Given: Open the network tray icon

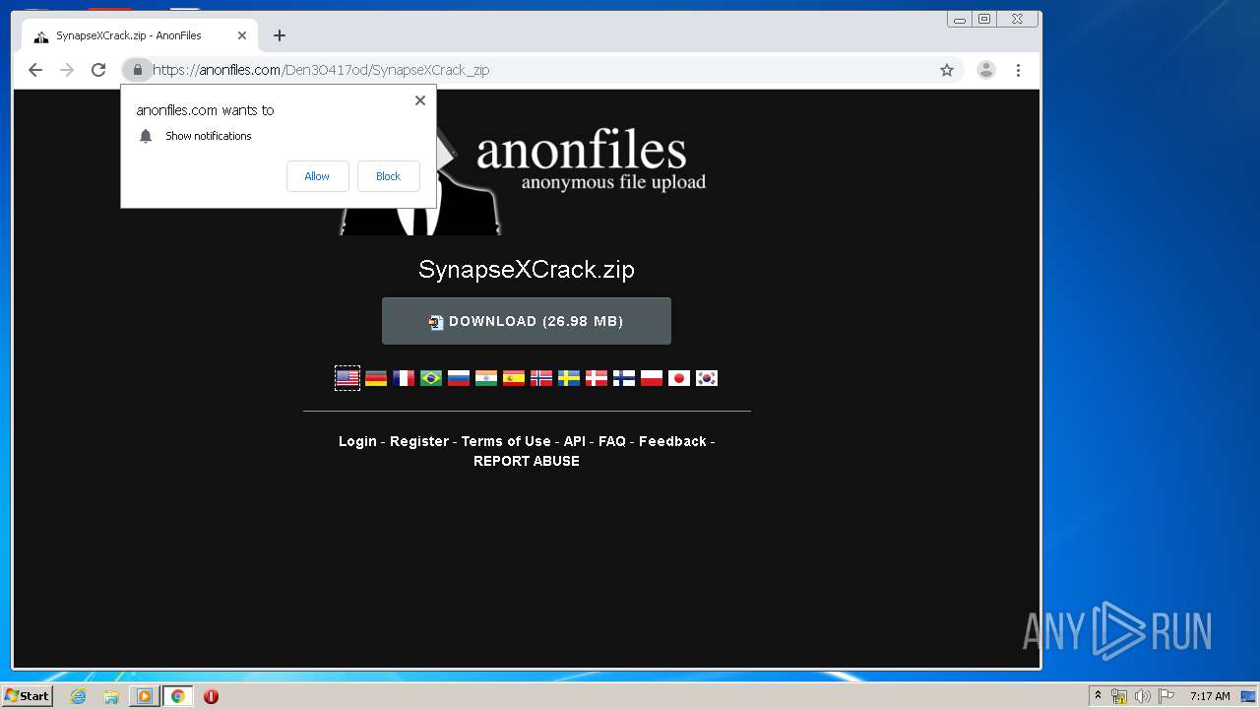Looking at the screenshot, I should pyautogui.click(x=1119, y=696).
